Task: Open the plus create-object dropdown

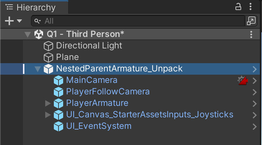Action: tap(13, 21)
